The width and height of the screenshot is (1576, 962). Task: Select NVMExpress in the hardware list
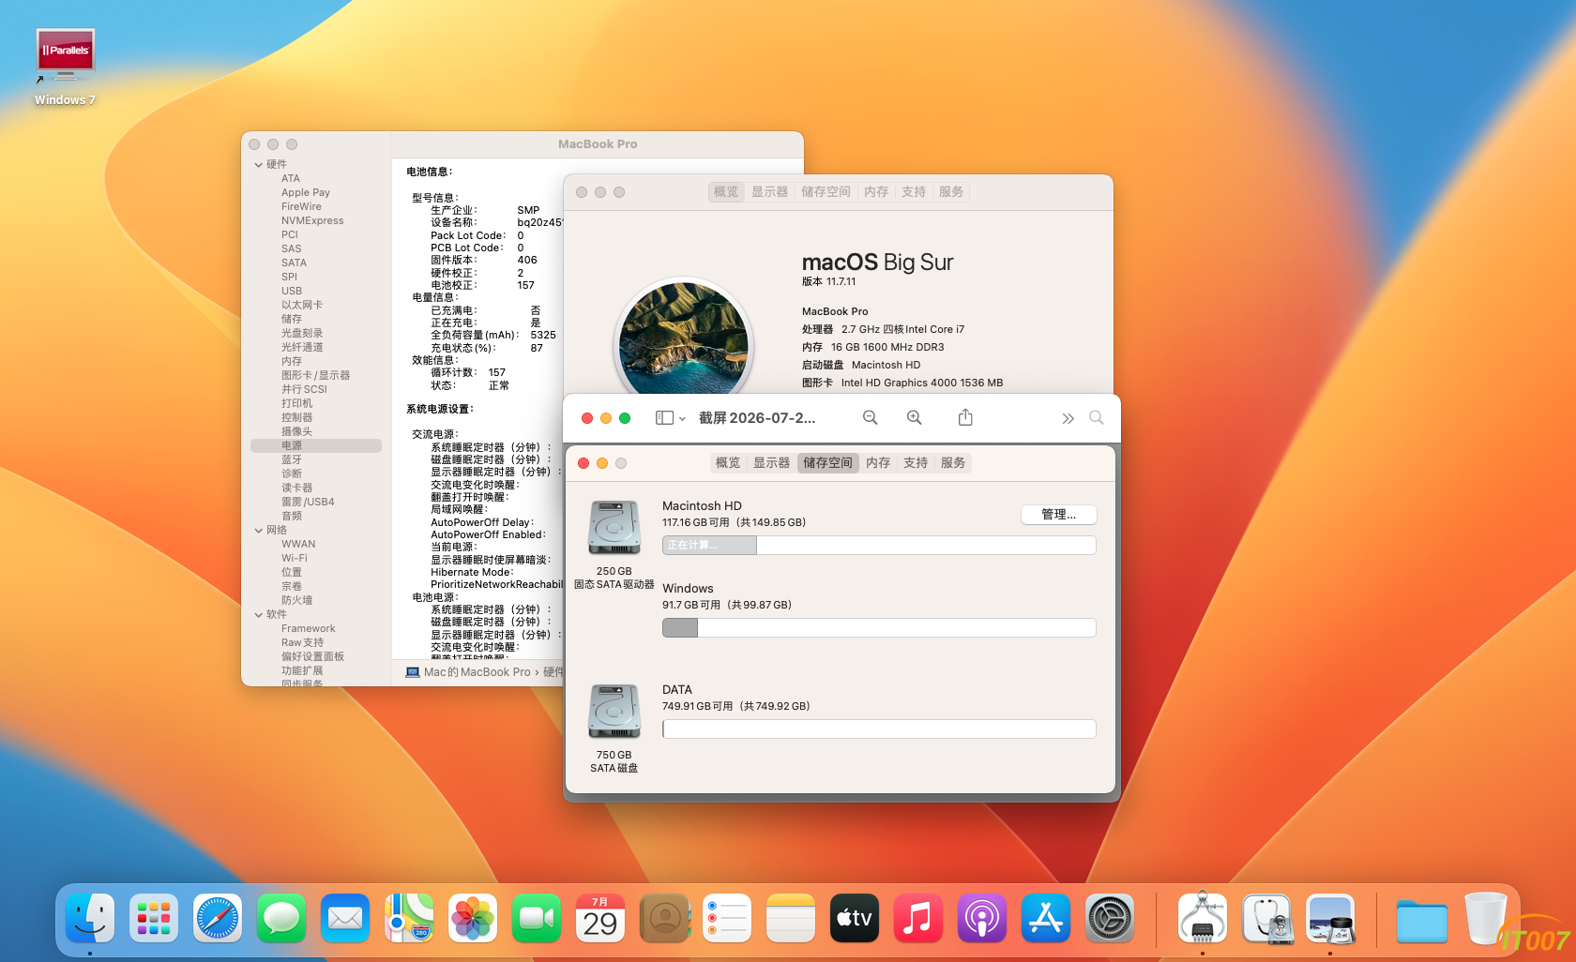pos(312,221)
